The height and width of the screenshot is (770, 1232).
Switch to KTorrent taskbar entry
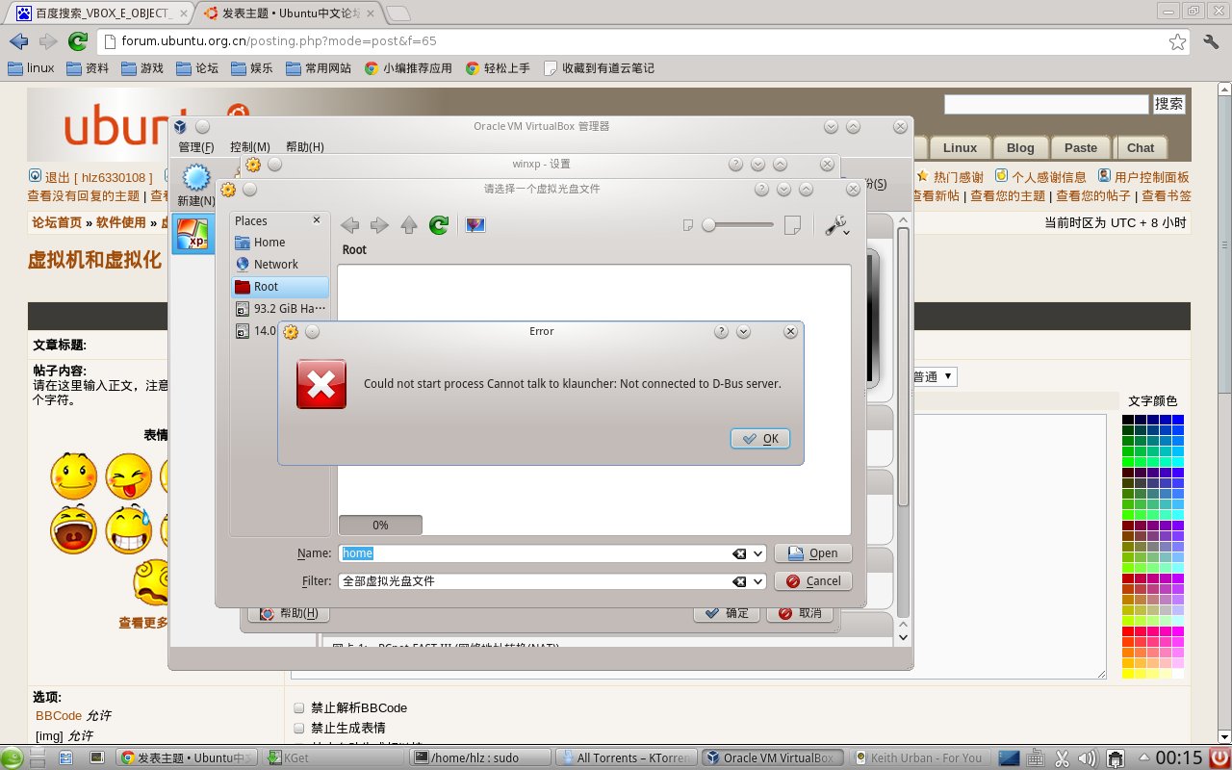tap(628, 757)
